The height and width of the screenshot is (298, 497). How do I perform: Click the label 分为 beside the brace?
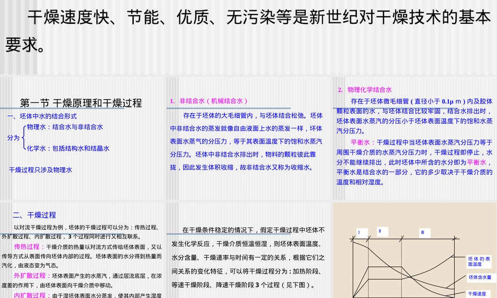(13, 138)
